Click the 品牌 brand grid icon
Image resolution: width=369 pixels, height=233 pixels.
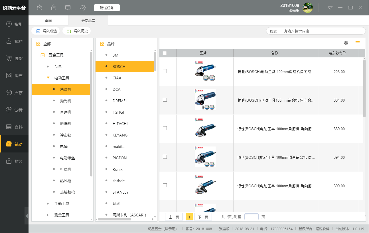point(102,44)
